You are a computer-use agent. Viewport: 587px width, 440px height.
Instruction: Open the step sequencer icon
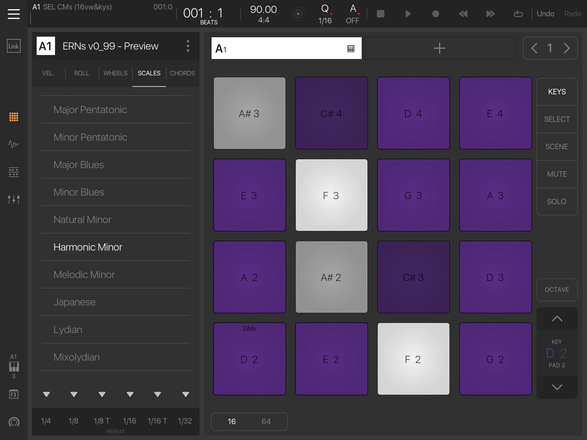14,172
